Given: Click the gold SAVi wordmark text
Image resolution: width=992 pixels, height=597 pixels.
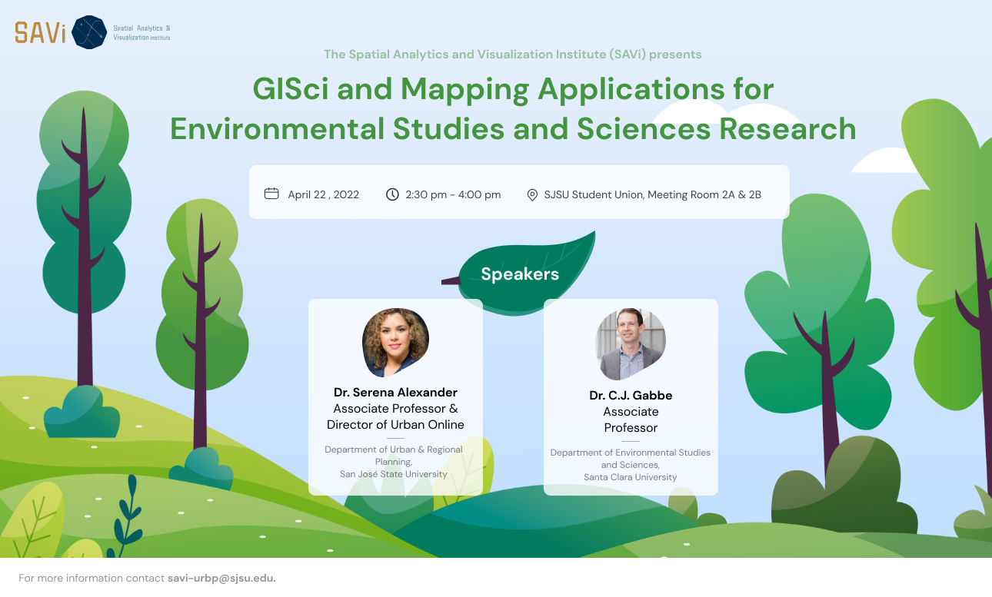Looking at the screenshot, I should 40,32.
